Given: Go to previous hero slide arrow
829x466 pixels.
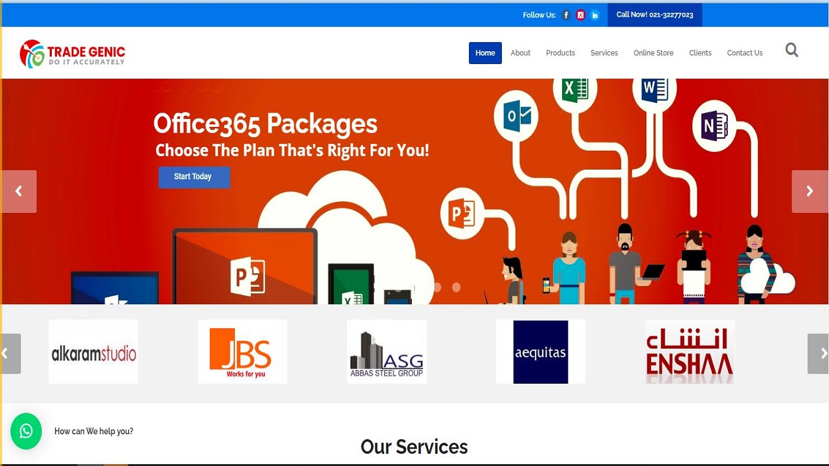Looking at the screenshot, I should point(19,191).
